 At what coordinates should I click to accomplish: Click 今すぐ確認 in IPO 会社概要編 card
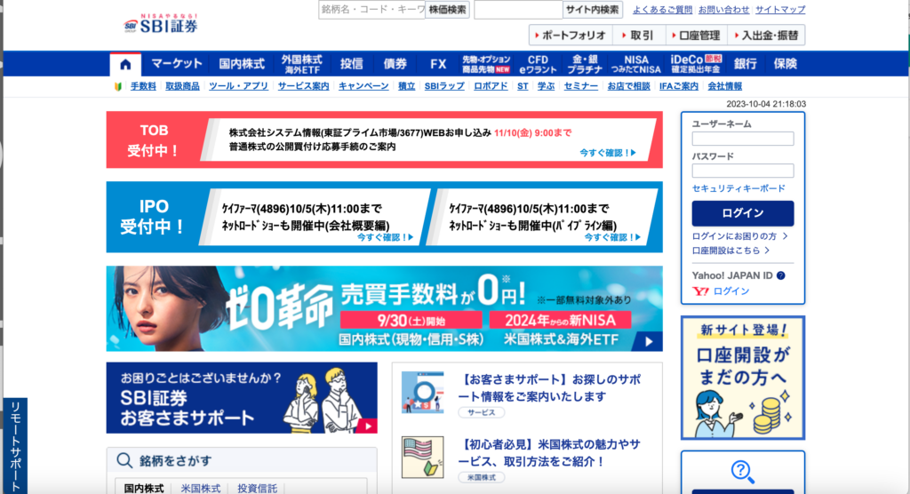[385, 237]
